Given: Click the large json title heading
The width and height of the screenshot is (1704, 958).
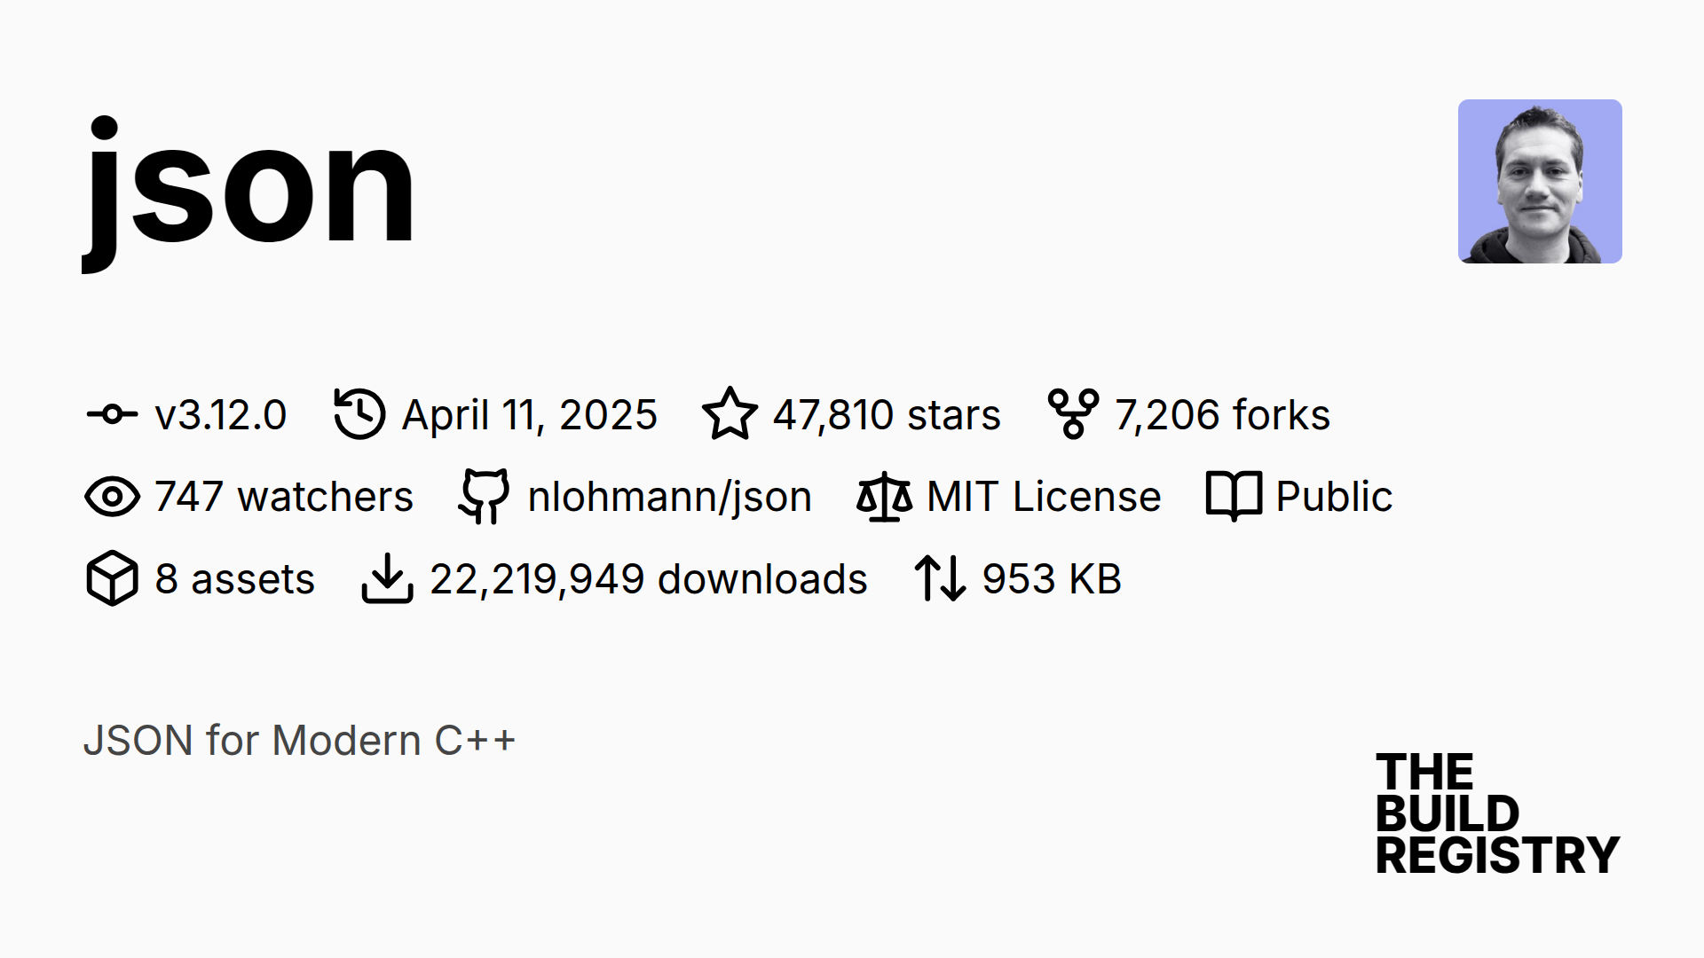Looking at the screenshot, I should pyautogui.click(x=250, y=186).
